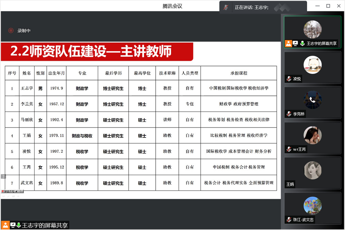Click green microphone icon in 王志宇's video tile
Screen dimensions: 345x230
(303, 44)
